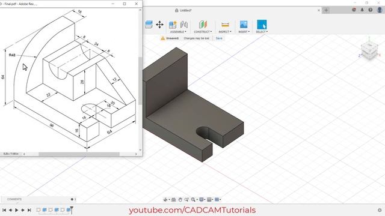Image resolution: width=385 pixels, height=216 pixels.
Task: Open the Fit zoom magnifier dropdown
Action: point(194,200)
